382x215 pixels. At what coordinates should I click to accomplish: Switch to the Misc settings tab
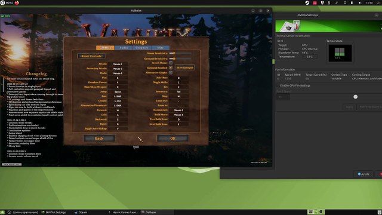click(161, 48)
